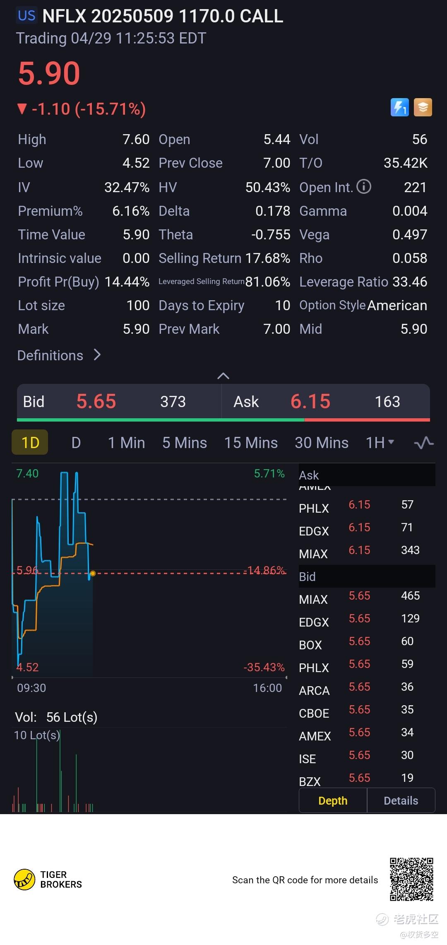The width and height of the screenshot is (447, 945).
Task: Open the Open Int. info icon
Action: pos(364,187)
